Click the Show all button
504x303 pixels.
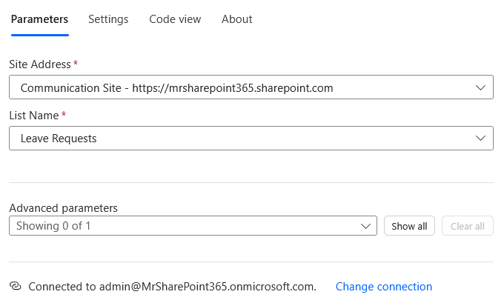point(409,226)
